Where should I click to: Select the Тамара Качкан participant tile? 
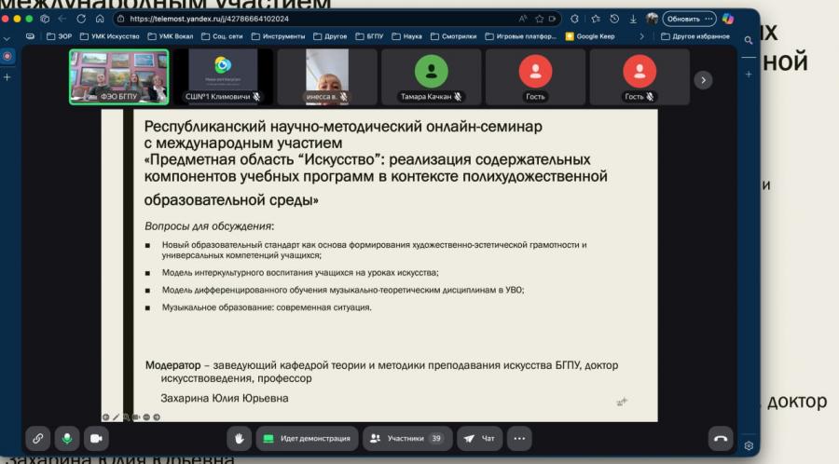tap(432, 76)
